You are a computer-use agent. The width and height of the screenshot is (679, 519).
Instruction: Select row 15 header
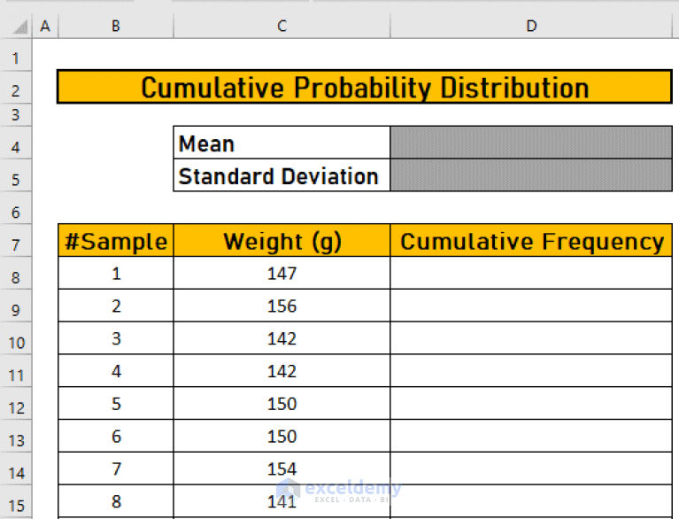[16, 501]
